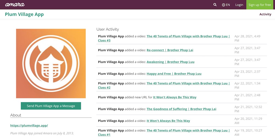This screenshot has height=138, width=275.
Task: Open Awakening | Brother Phap Luu video
Action: 170,62
